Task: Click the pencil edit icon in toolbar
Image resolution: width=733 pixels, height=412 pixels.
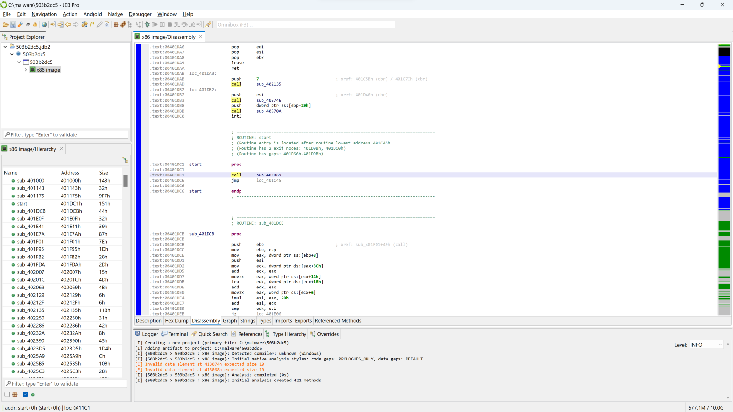Action: (99, 25)
